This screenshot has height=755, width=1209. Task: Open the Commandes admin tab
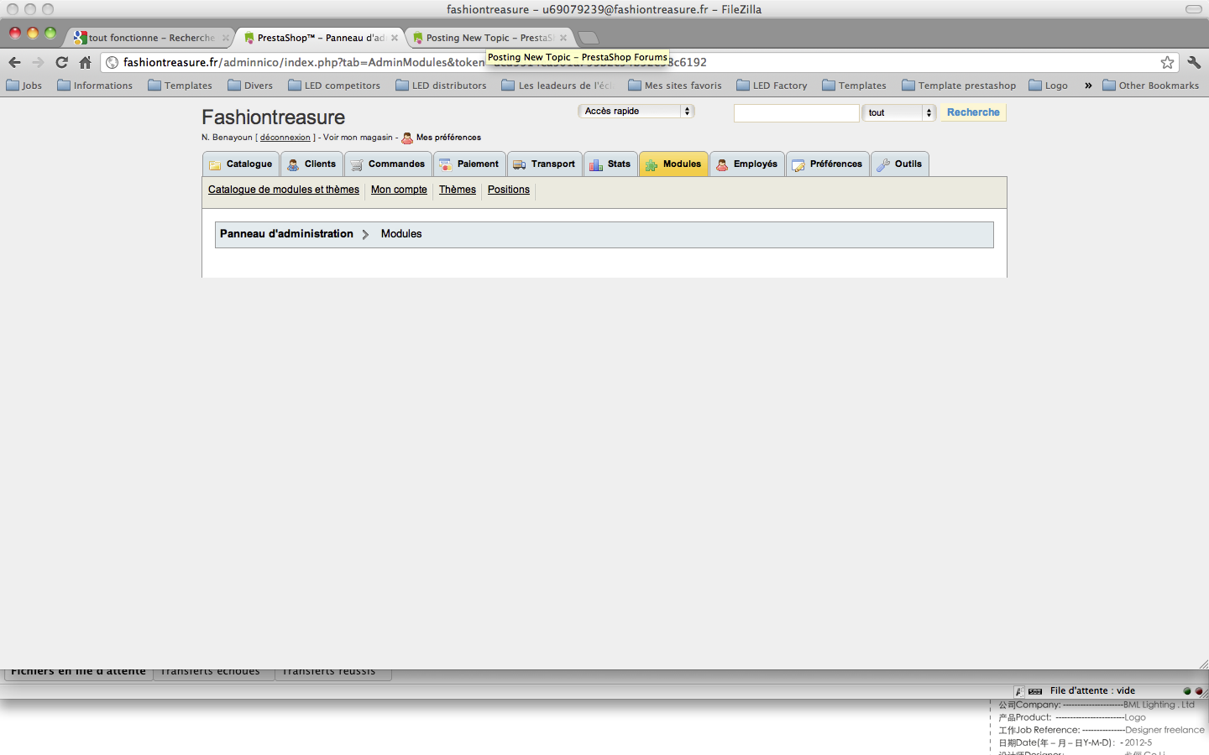pos(388,164)
